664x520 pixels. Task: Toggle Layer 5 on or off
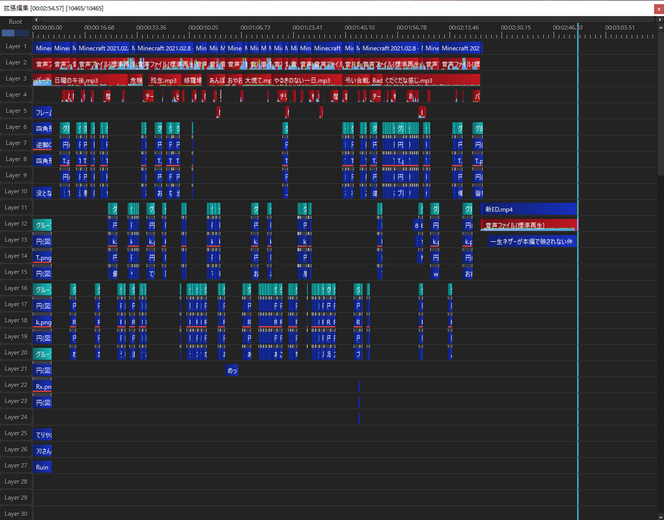coord(16,111)
